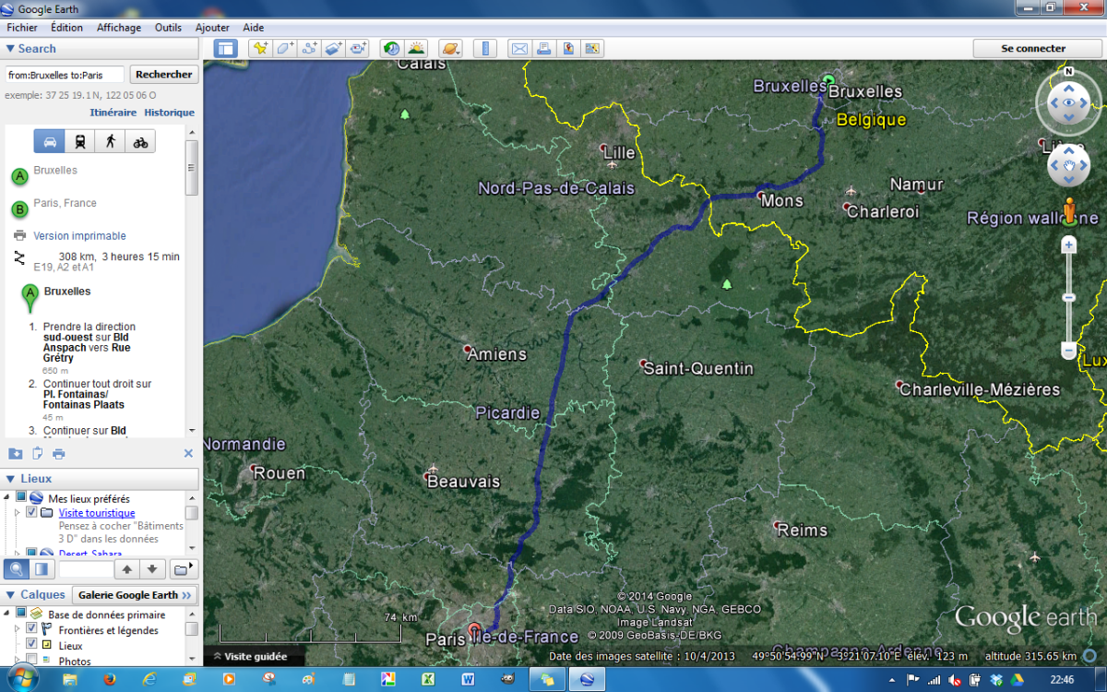This screenshot has height=692, width=1107.
Task: Drop Street View pegman icon
Action: [x=1069, y=211]
